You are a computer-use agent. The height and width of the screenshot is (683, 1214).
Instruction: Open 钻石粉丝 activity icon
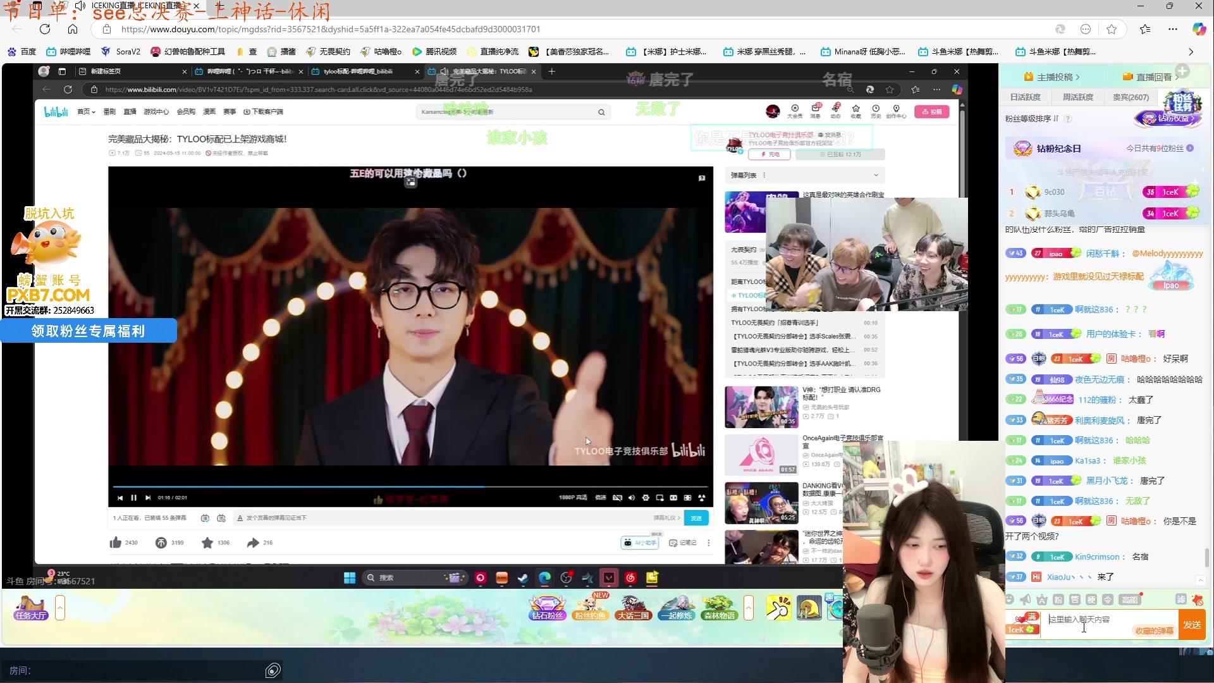click(x=548, y=608)
